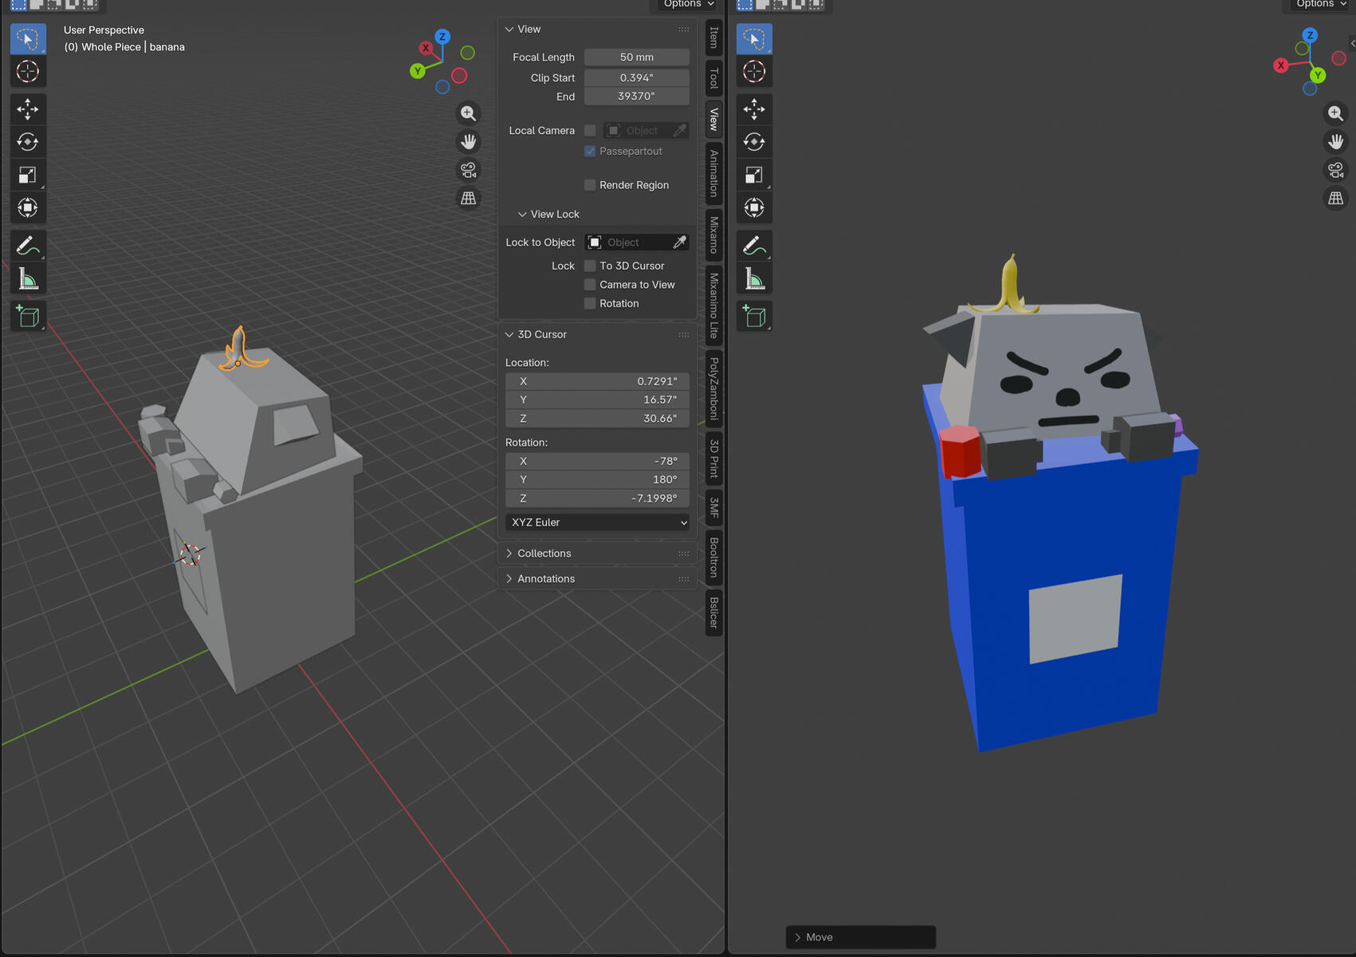Image resolution: width=1356 pixels, height=957 pixels.
Task: Click the Clip Start value field
Action: pos(637,78)
